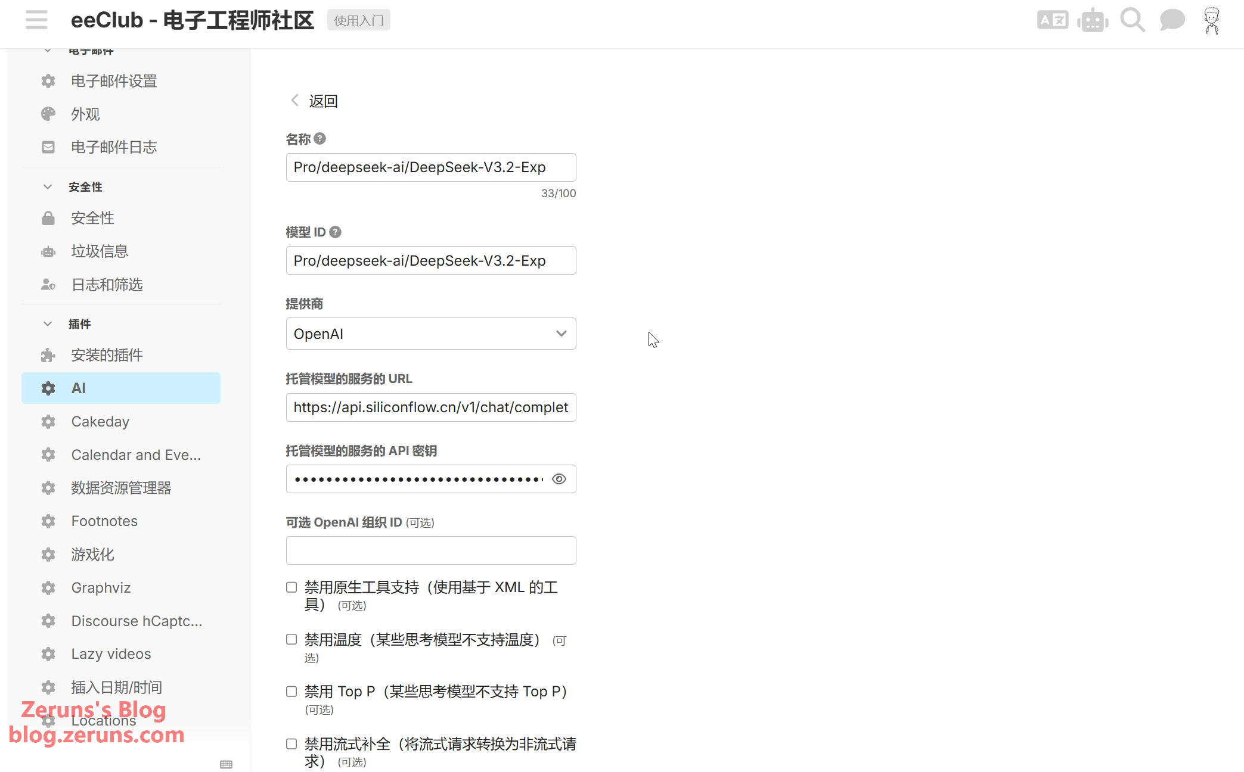Click the OpenAI 组织 ID input field
Image resolution: width=1244 pixels, height=772 pixels.
(430, 550)
